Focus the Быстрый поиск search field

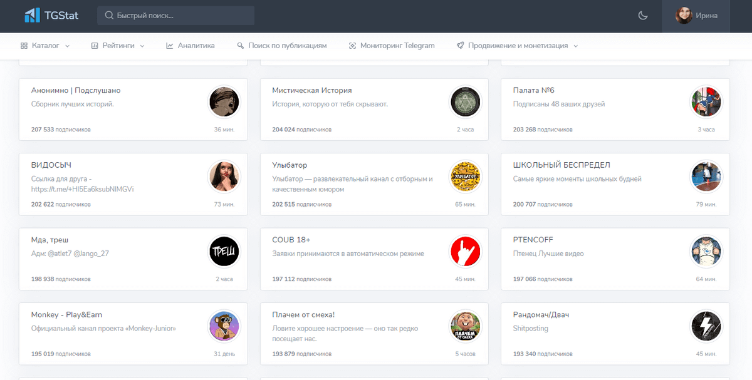click(175, 16)
